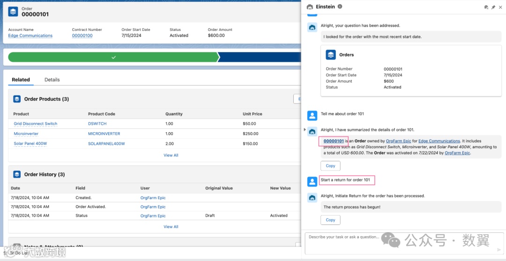Click user avatar beside 'Start a return for order 101'
The height and width of the screenshot is (261, 506).
click(x=312, y=182)
